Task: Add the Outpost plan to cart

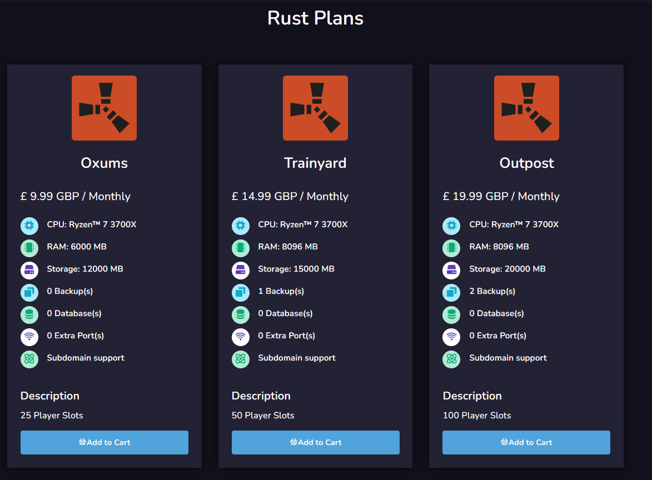Action: click(526, 442)
